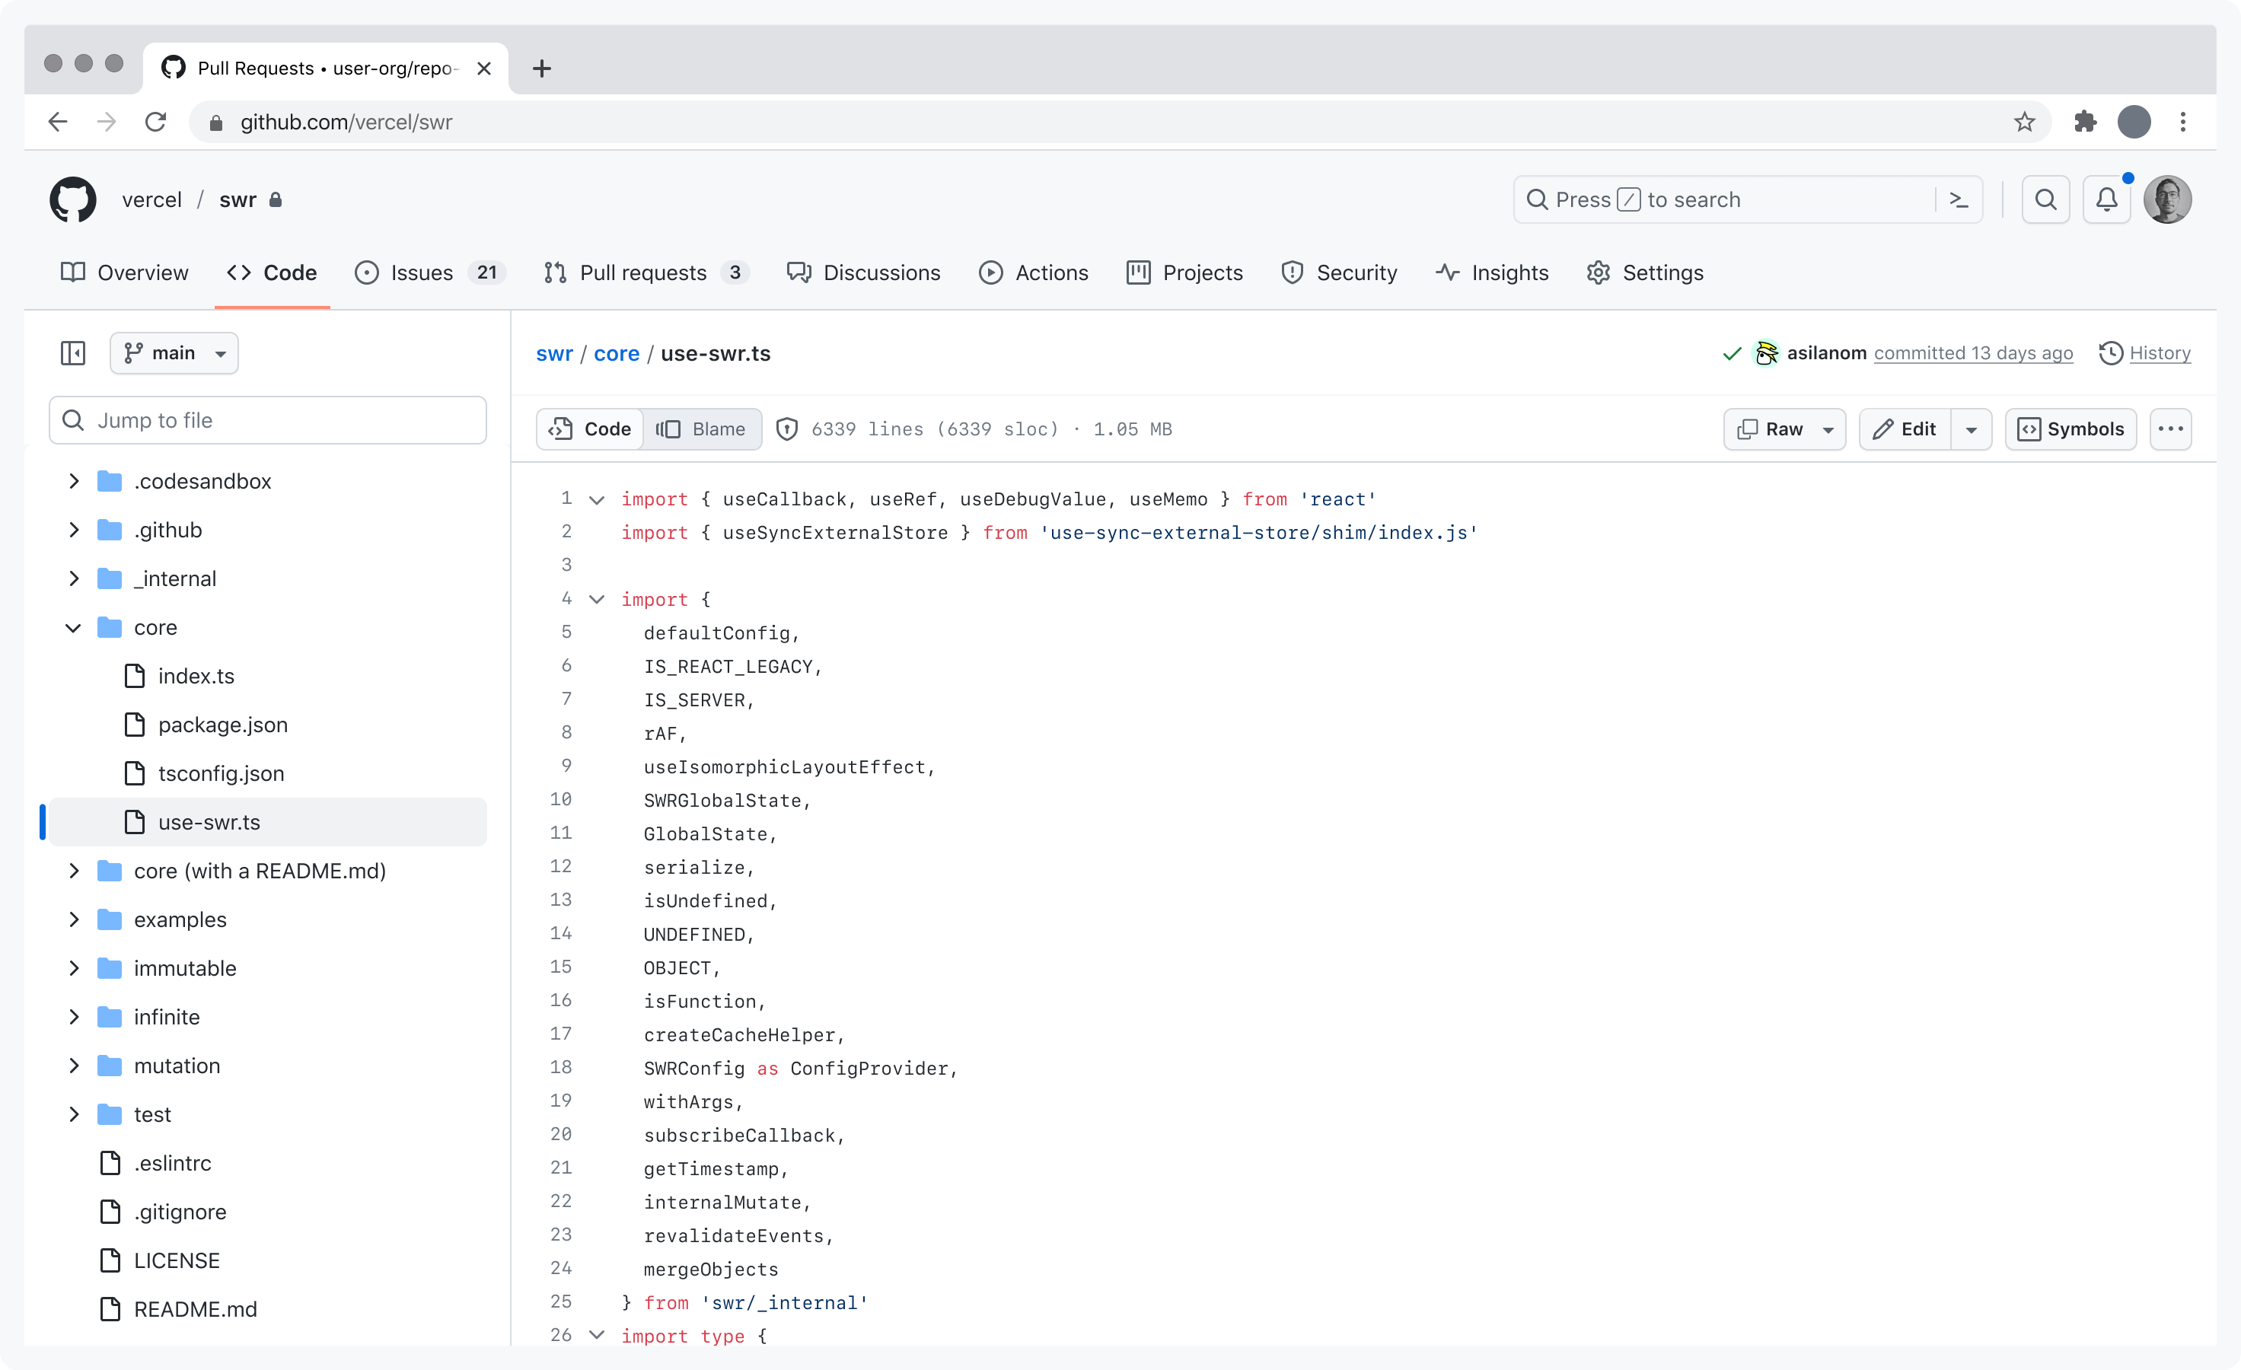Expand the test folder
This screenshot has width=2241, height=1370.
pos(74,1114)
